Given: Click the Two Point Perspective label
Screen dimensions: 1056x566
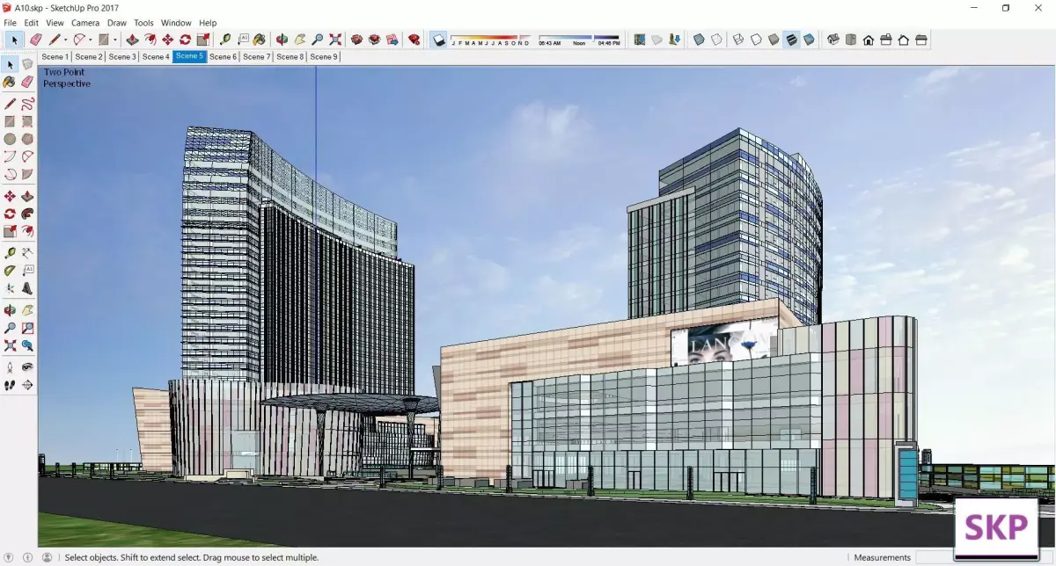Looking at the screenshot, I should [67, 77].
